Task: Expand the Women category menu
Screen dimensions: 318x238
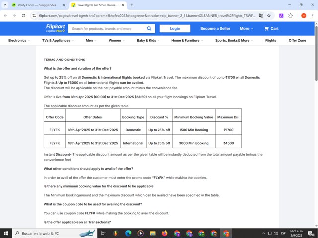Action: [x=117, y=40]
